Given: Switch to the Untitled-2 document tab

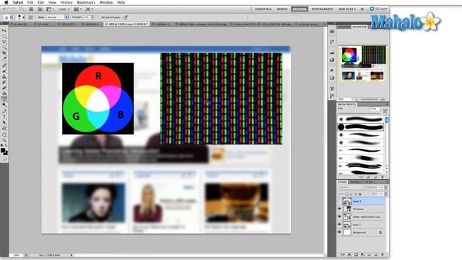Looking at the screenshot, I should click(162, 24).
